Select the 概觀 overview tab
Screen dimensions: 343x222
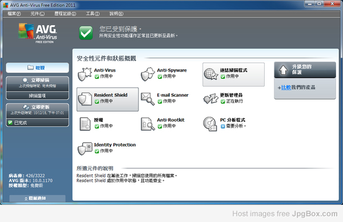point(37,68)
